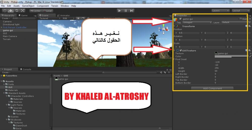Viewport: 252px width, 130px height.
Task: Select First Person Controller in Hierarchy
Action: tap(15, 27)
